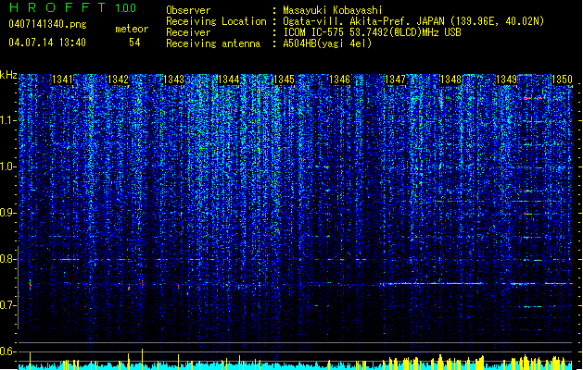Click the 0.8 frequency axis label

click(8, 259)
